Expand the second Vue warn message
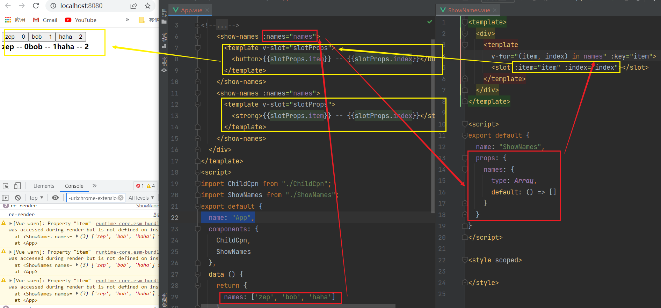The height and width of the screenshot is (308, 661). (x=11, y=252)
